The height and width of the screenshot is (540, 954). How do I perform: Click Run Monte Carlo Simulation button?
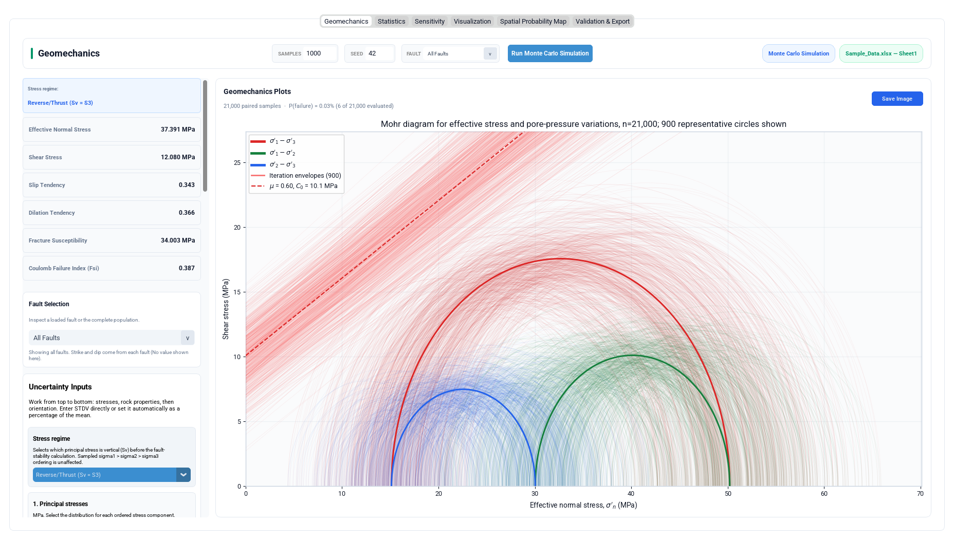550,53
